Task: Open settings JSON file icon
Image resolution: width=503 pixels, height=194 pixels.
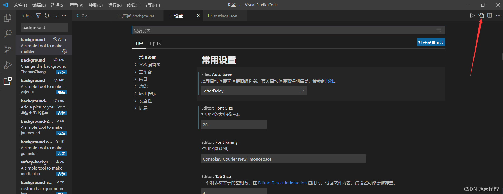Action: (x=481, y=16)
